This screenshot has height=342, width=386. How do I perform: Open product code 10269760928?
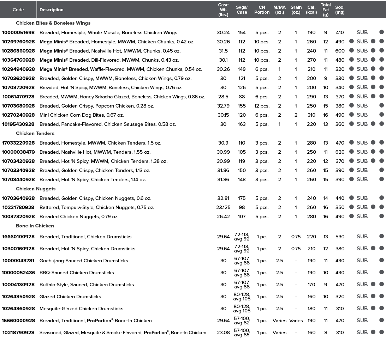pyautogui.click(x=18, y=42)
